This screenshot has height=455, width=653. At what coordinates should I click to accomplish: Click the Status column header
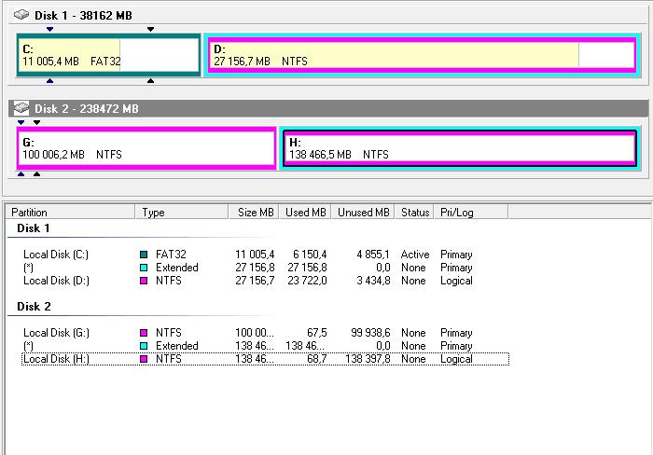[x=414, y=213]
